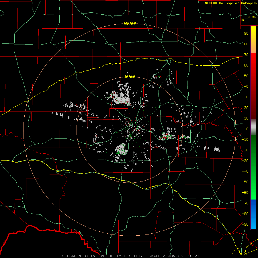Viewport: 258px width, 258px height.
Task: Click the 0 knot scale label
Action: [x=247, y=129]
